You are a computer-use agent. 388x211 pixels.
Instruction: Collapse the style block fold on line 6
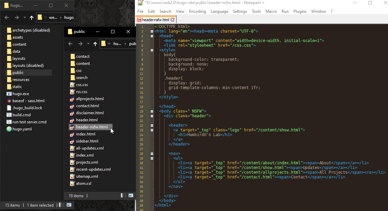(x=152, y=50)
